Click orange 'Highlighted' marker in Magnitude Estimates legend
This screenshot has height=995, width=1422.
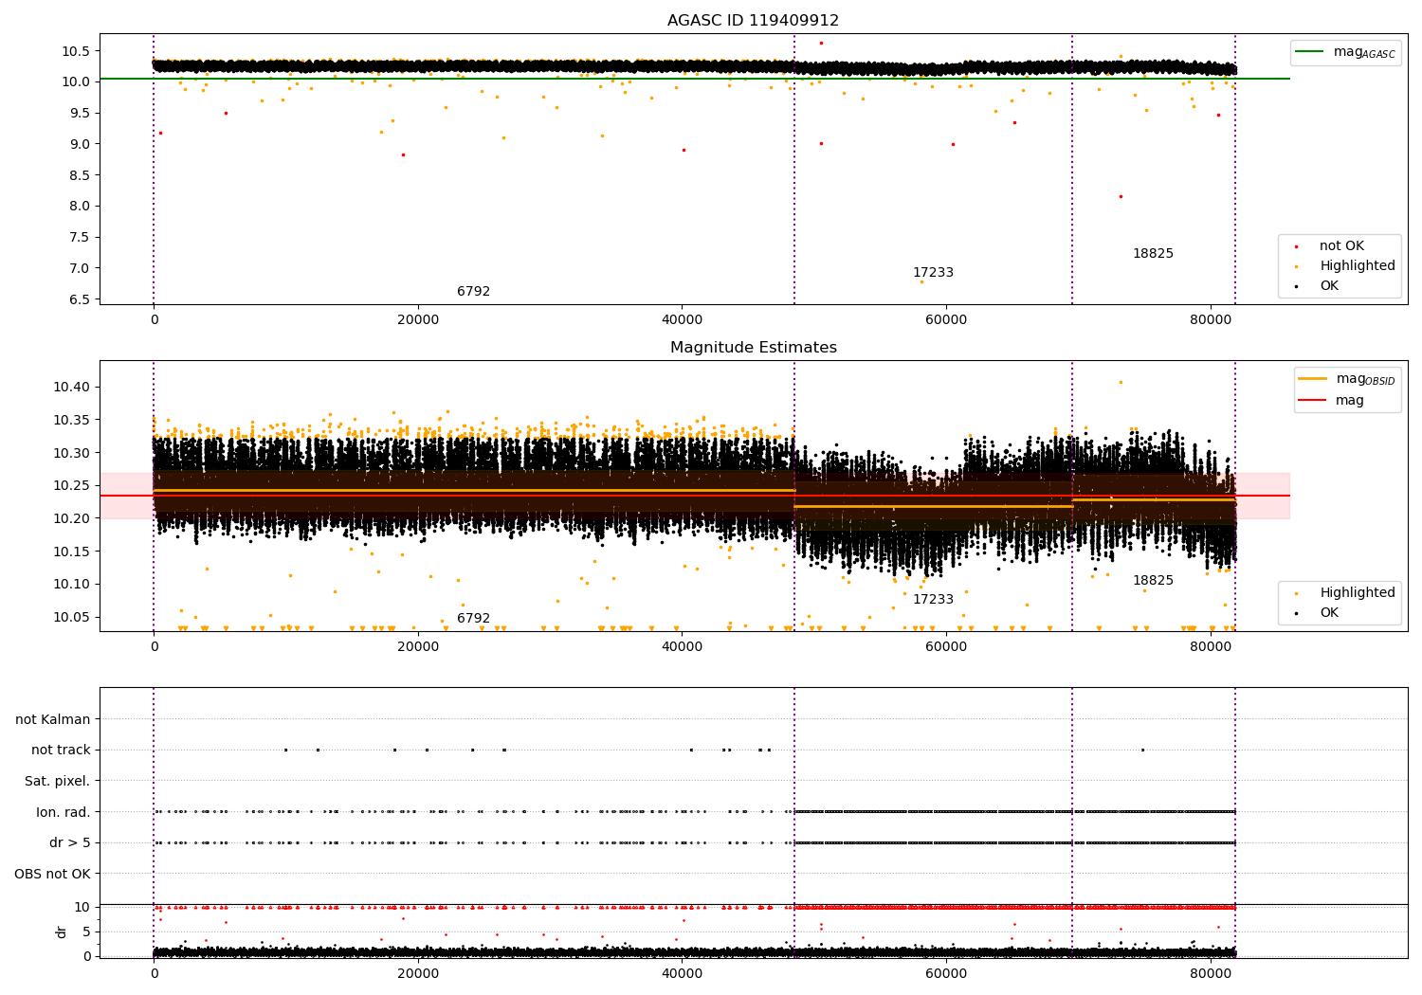click(x=1296, y=593)
